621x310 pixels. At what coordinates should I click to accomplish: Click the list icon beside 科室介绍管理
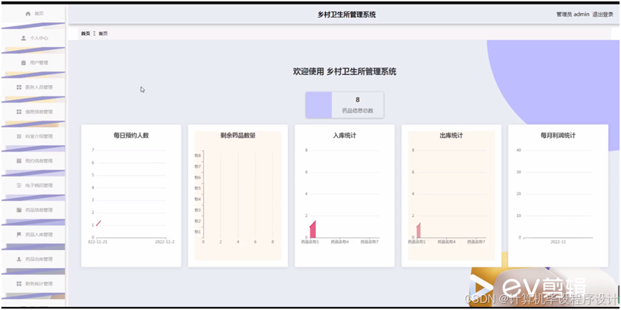19,136
